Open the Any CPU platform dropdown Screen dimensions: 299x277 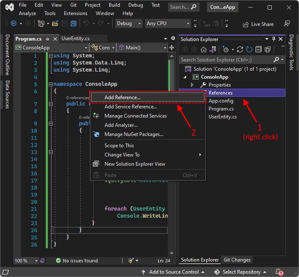coord(168,24)
